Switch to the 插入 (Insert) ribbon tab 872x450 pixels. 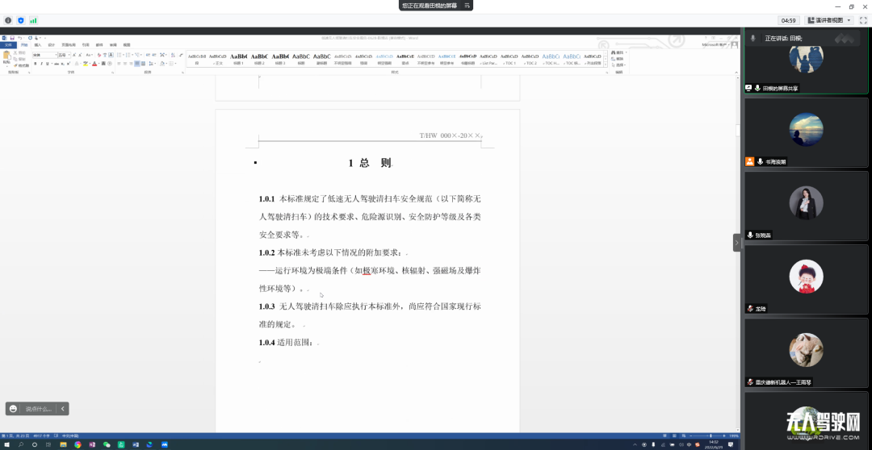pyautogui.click(x=38, y=45)
